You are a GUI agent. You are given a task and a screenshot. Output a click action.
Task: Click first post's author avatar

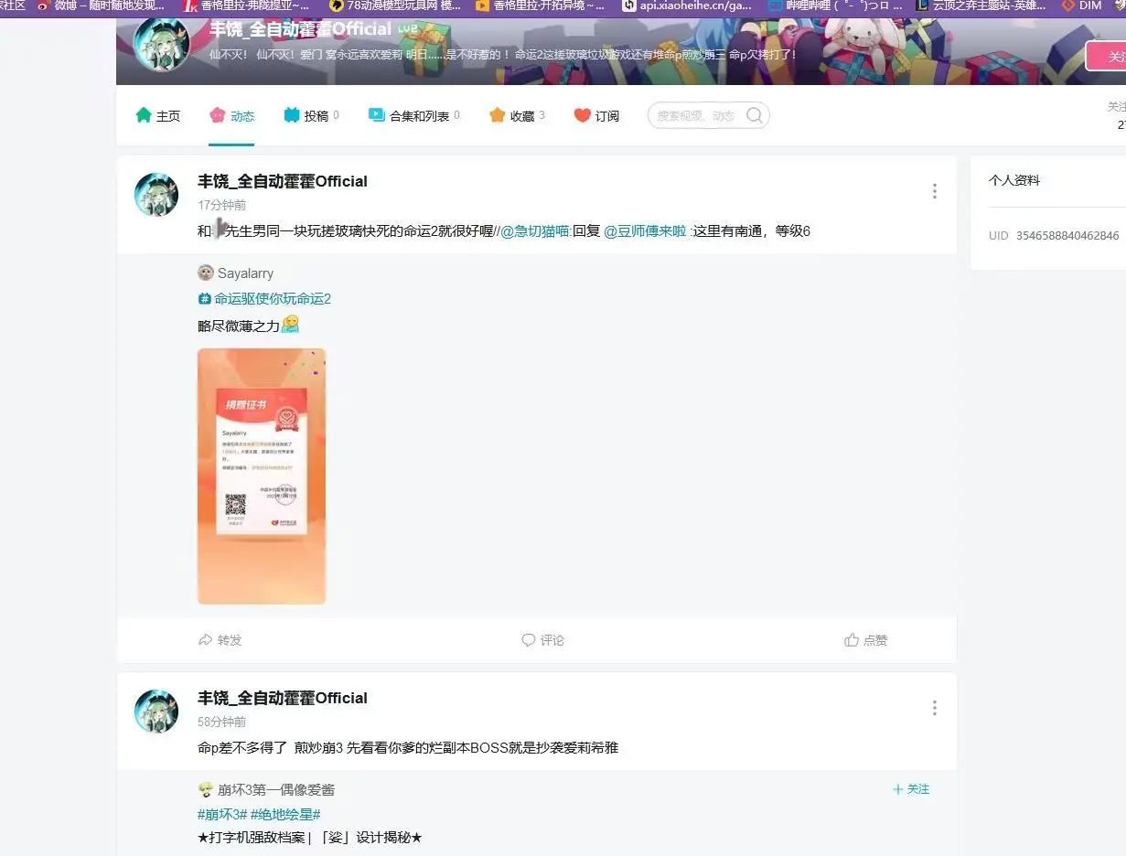pos(156,195)
